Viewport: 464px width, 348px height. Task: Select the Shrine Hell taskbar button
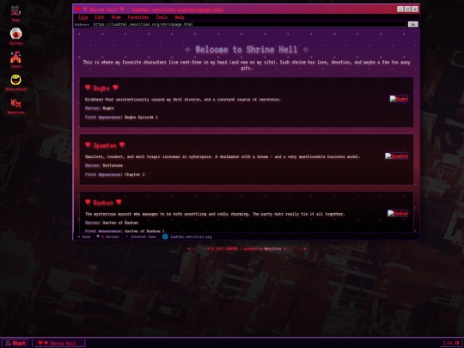click(60, 343)
